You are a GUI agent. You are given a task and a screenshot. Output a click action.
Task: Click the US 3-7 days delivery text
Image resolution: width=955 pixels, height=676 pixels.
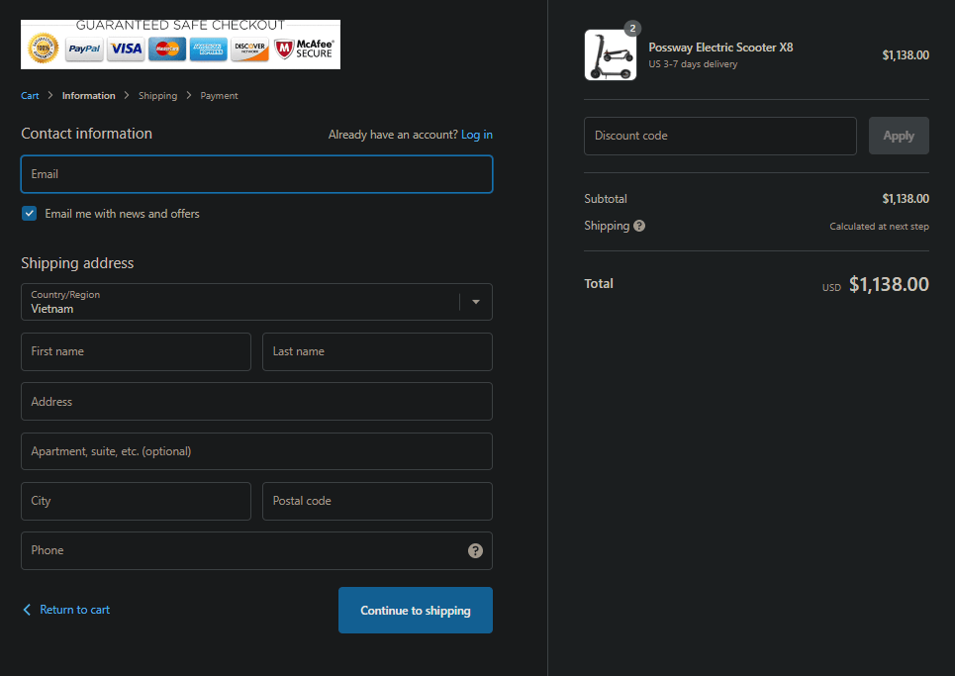pos(693,64)
